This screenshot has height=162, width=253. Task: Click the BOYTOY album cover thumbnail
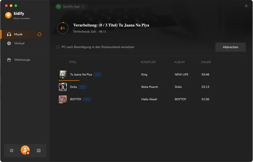pyautogui.click(x=63, y=99)
